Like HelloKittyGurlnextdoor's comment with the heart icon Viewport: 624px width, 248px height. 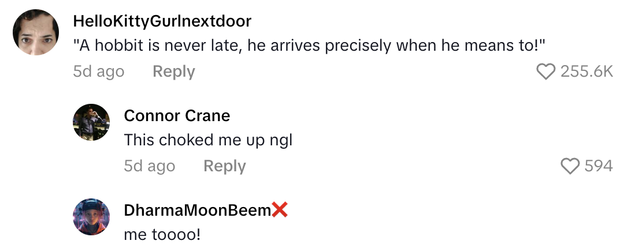546,72
